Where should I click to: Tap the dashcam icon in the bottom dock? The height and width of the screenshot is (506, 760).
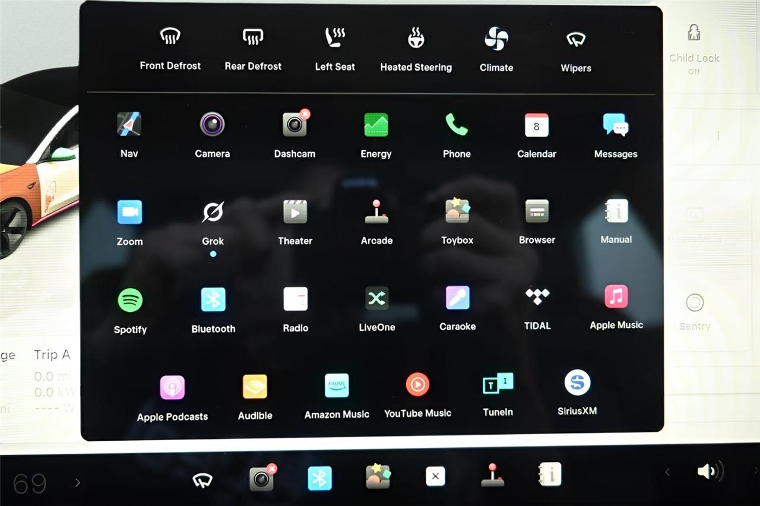(x=262, y=477)
